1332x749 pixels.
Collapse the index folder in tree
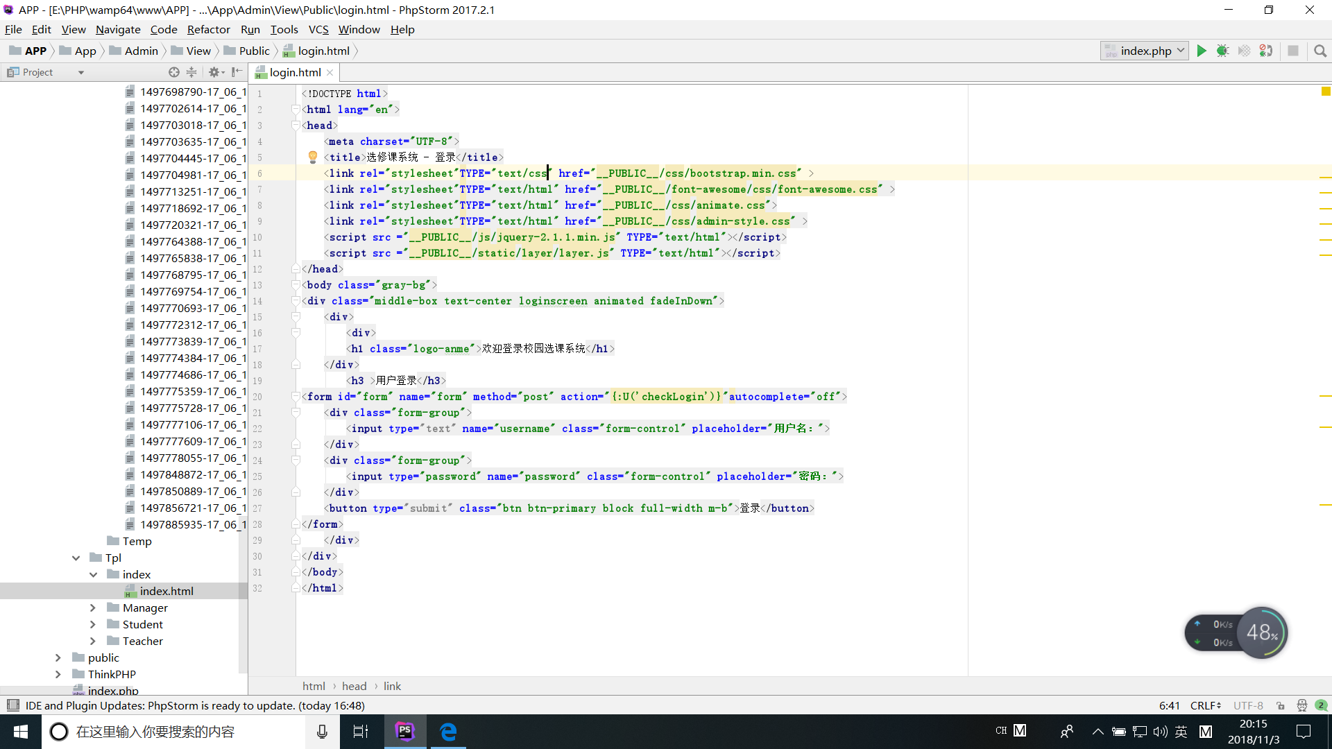(93, 574)
